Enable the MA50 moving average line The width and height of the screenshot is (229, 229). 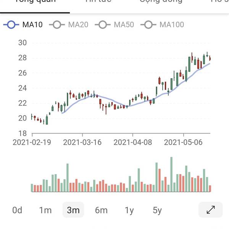(114, 24)
